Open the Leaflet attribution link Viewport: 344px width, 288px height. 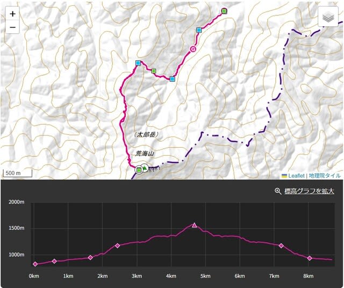(x=296, y=176)
